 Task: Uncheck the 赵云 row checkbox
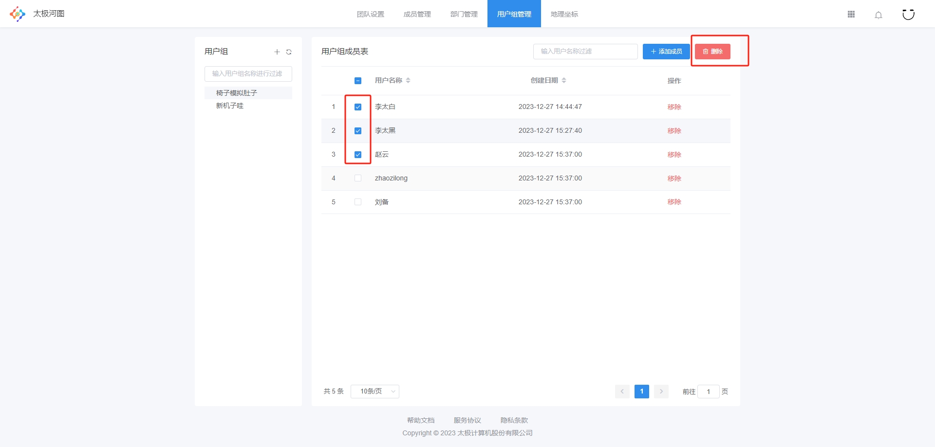[x=358, y=155]
